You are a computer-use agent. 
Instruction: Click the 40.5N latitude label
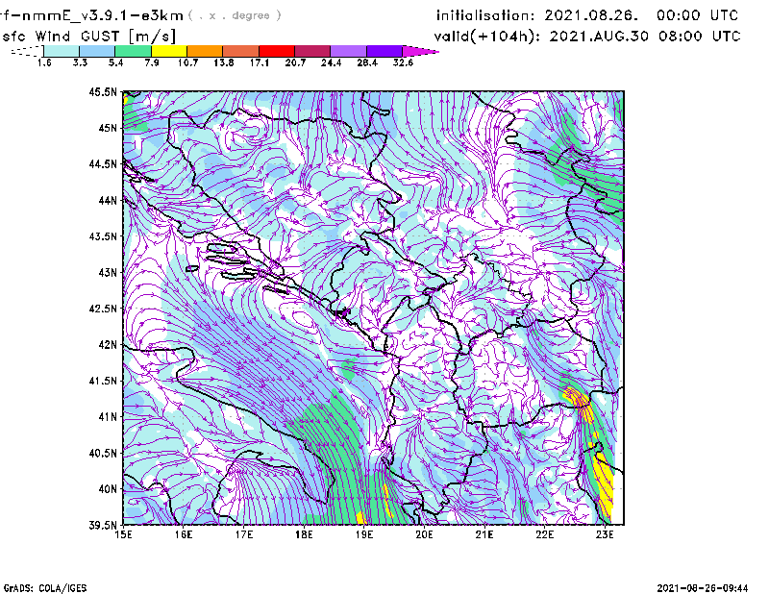(103, 453)
